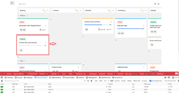Open the Web-Speicher tab
This screenshot has width=179, height=94.
91,78
